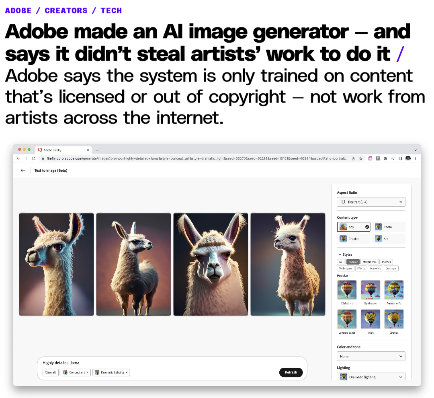Open the Color and tone dropdown
The image size is (434, 398).
click(x=371, y=356)
